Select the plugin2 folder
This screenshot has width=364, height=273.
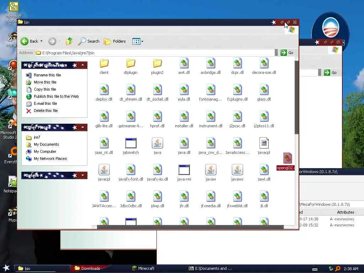(157, 66)
